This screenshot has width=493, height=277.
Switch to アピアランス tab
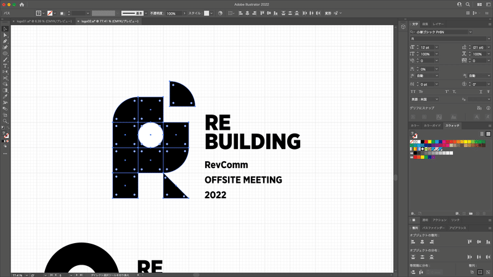click(x=457, y=228)
